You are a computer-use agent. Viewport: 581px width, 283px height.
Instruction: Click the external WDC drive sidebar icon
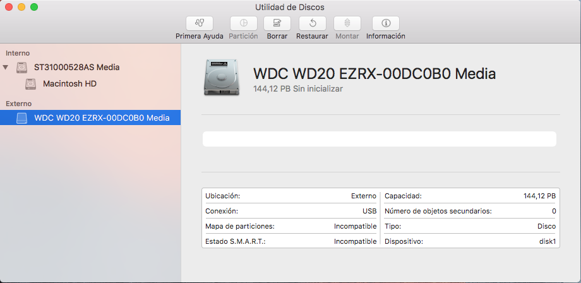(22, 117)
